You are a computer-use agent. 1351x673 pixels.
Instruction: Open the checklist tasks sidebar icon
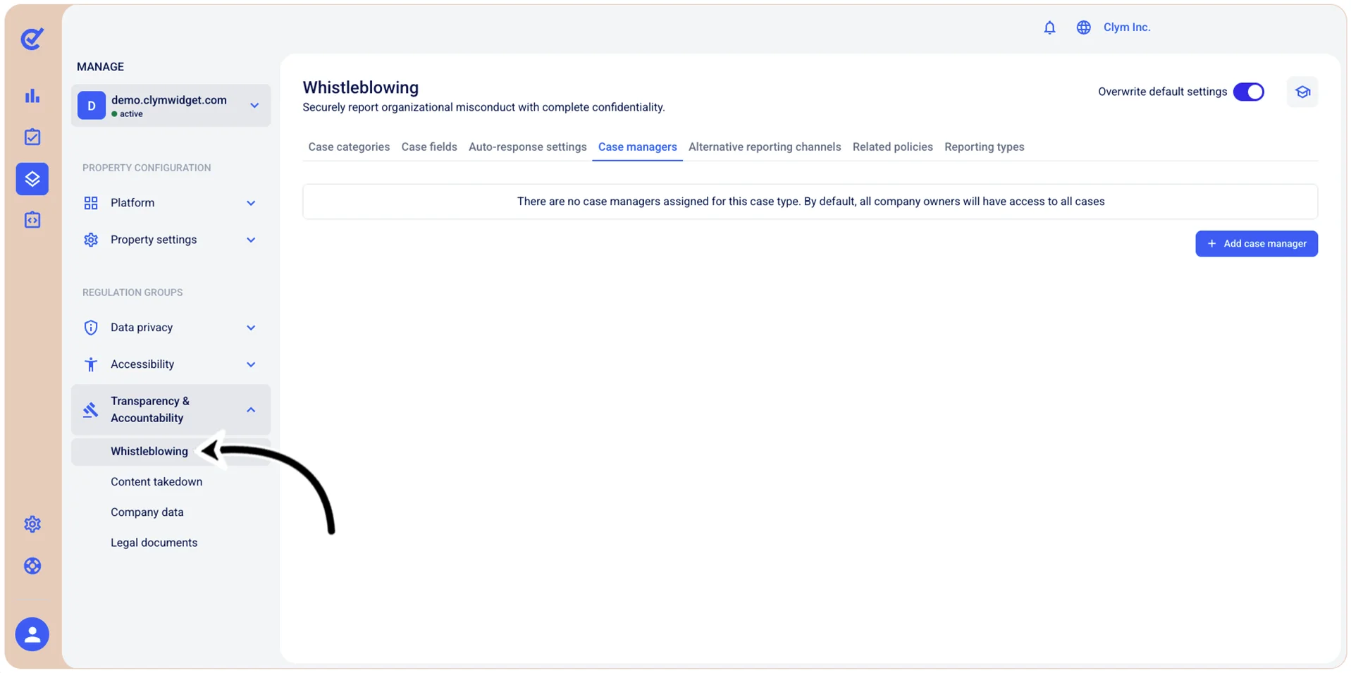(32, 137)
